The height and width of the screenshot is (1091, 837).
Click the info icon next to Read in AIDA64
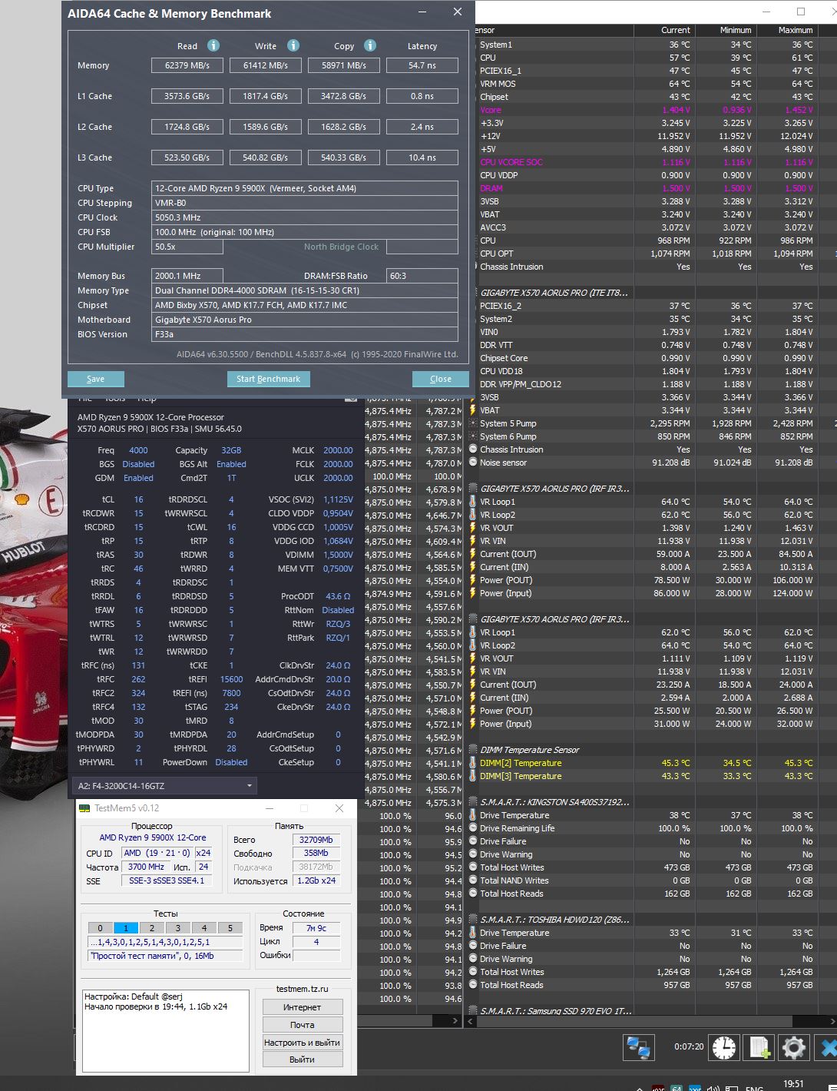[x=213, y=45]
